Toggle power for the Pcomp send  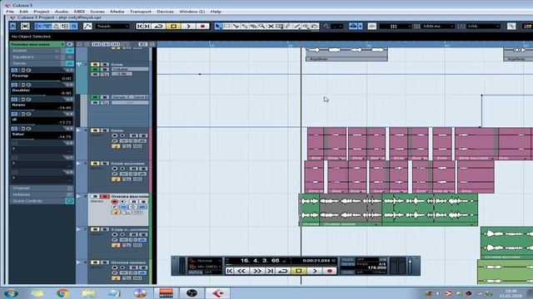14,70
